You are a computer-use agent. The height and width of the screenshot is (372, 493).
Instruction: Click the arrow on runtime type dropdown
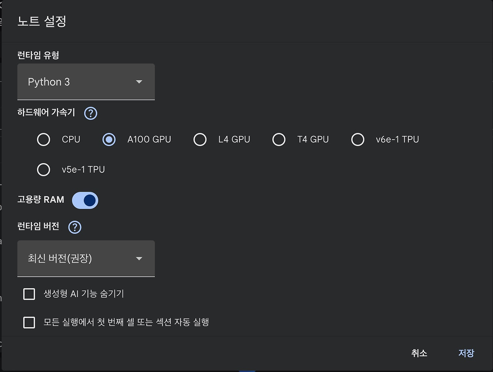[x=139, y=82]
